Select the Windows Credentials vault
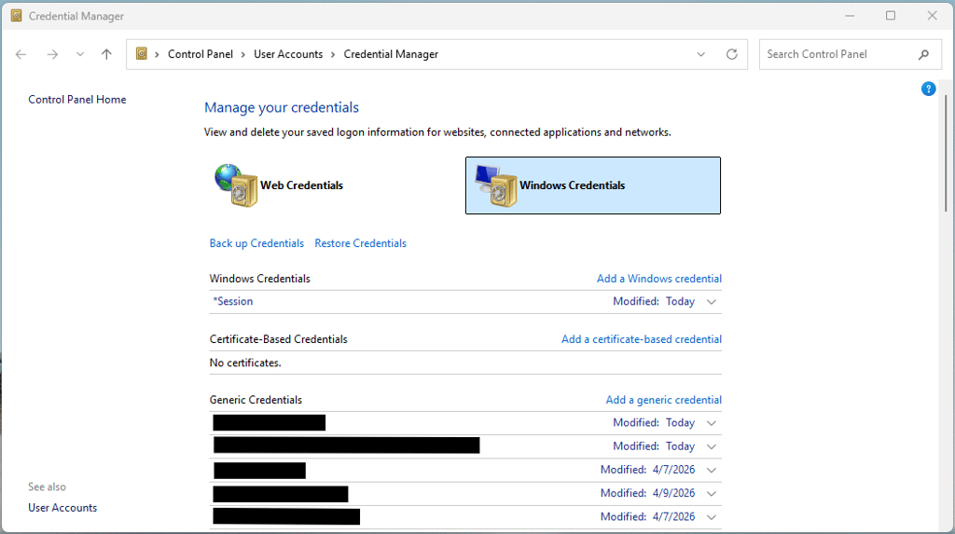Screen dimensions: 955x534 pyautogui.click(x=592, y=185)
